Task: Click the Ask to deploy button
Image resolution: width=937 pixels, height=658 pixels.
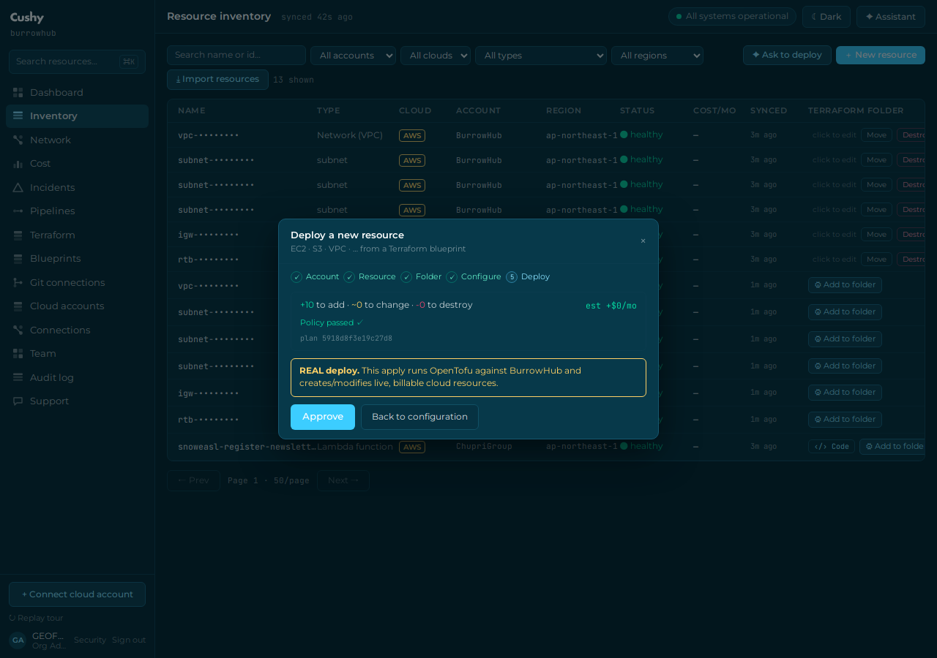Action: 787,55
